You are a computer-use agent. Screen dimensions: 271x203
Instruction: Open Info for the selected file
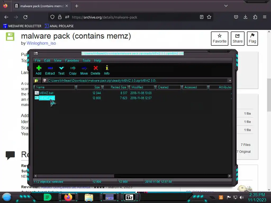click(x=107, y=70)
